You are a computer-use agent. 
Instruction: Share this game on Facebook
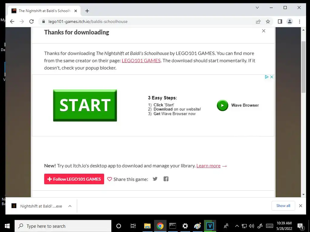coord(166,179)
